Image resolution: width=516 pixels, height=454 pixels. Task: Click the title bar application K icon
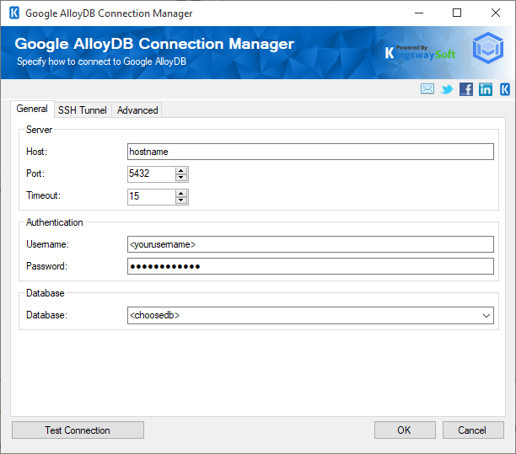coord(14,13)
